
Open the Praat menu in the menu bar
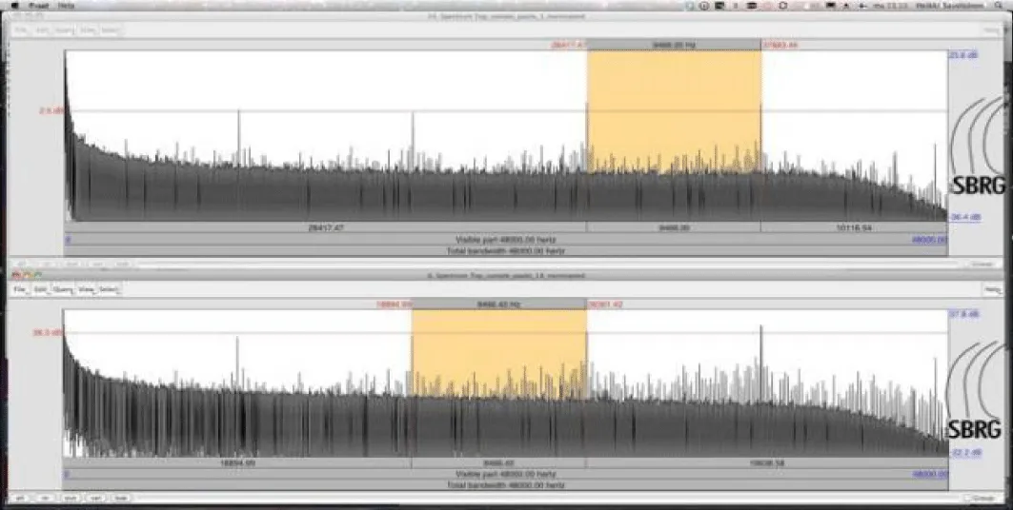[x=39, y=5]
